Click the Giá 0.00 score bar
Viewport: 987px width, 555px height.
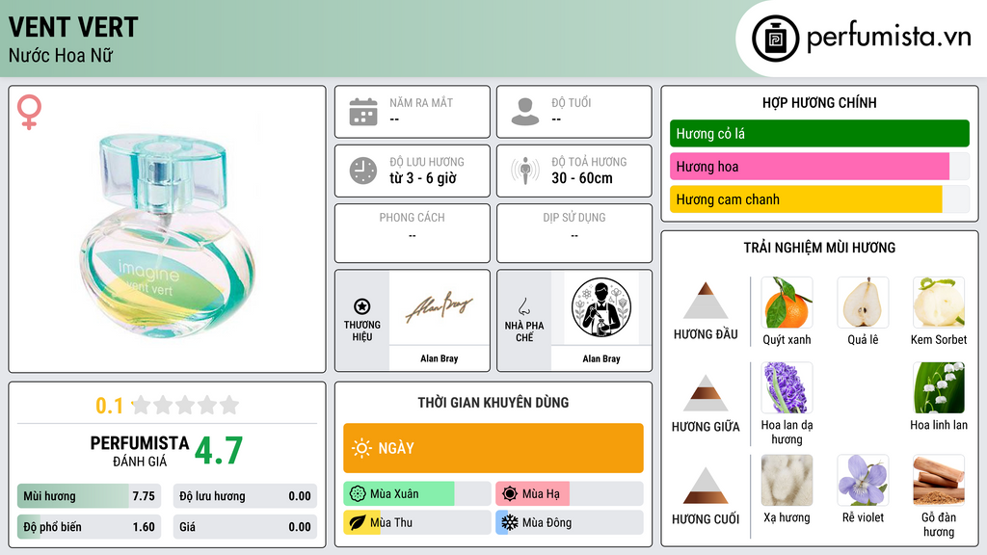tap(245, 527)
